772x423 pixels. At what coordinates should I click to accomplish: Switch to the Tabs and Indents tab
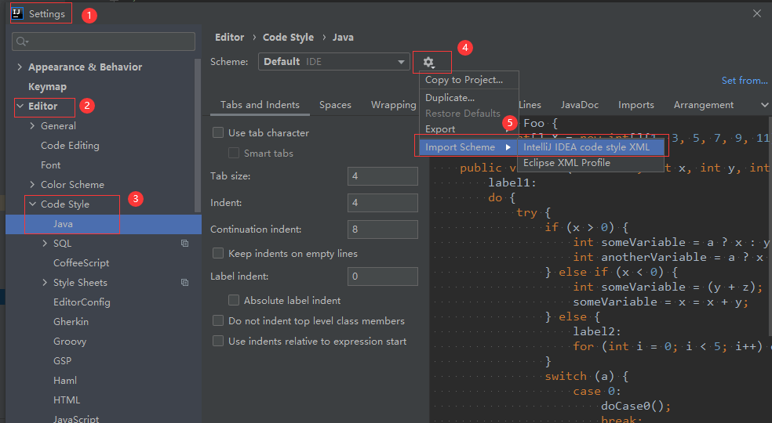point(260,105)
